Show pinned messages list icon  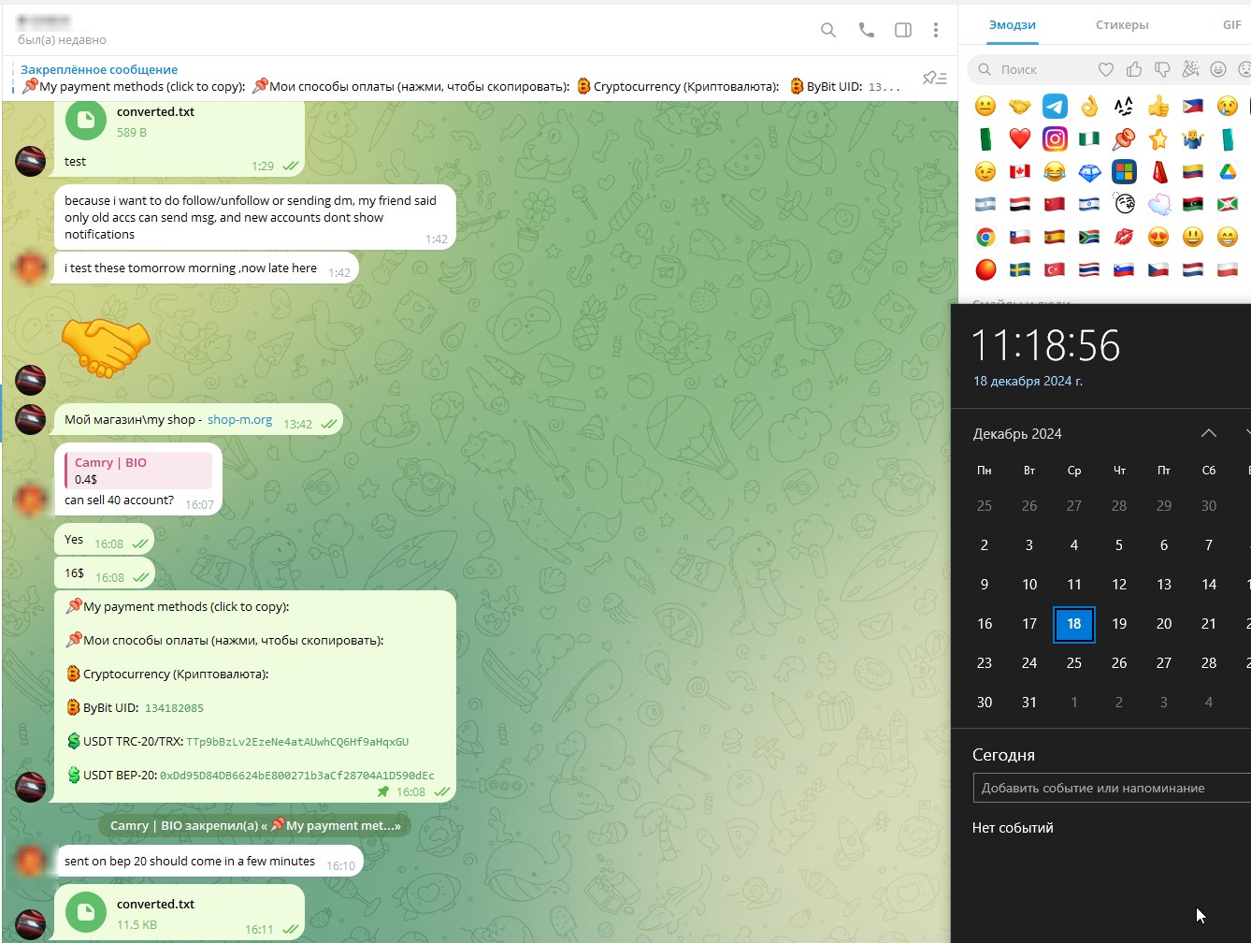point(934,78)
